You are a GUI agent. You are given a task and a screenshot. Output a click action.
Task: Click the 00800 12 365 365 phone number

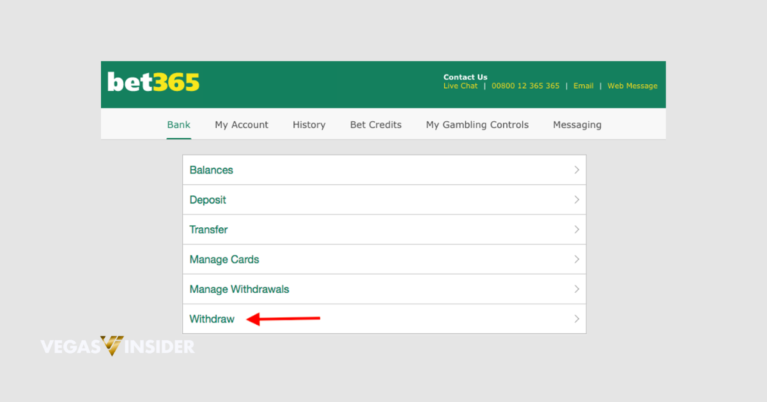point(525,86)
